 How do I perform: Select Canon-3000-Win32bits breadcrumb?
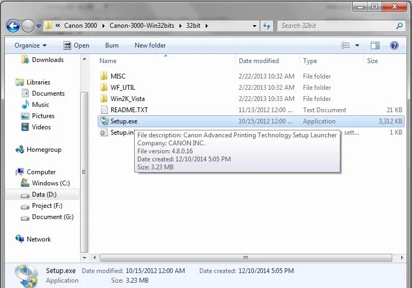(x=142, y=26)
